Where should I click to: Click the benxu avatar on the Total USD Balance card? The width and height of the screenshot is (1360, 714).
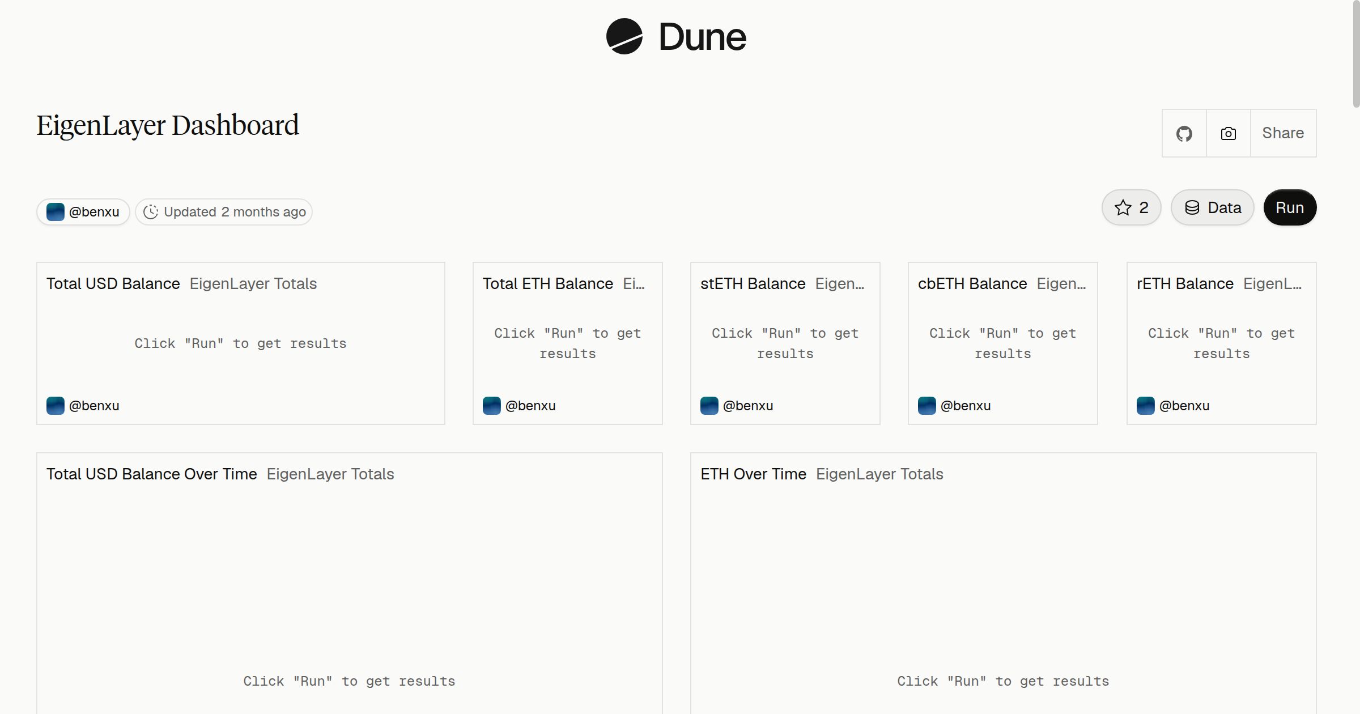[55, 406]
